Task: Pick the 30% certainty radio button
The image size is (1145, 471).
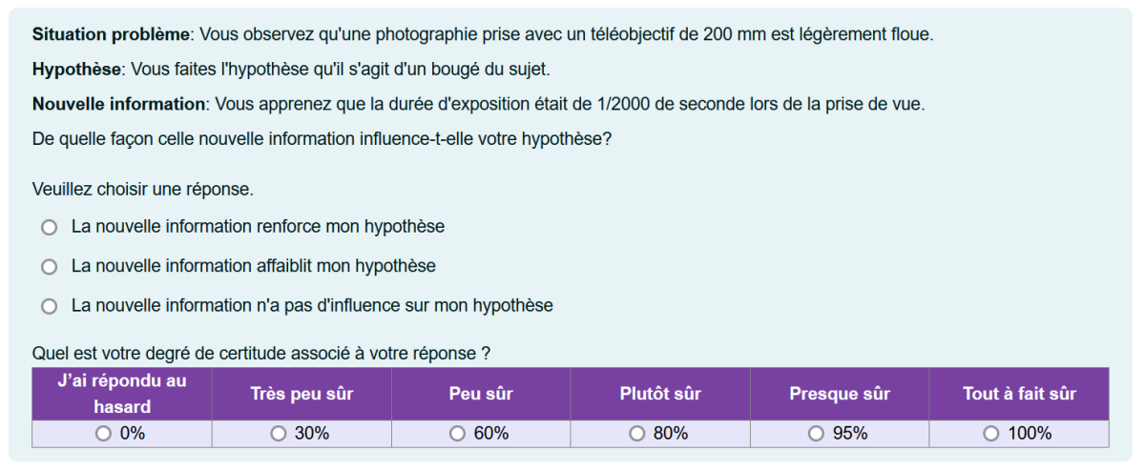Action: point(279,434)
